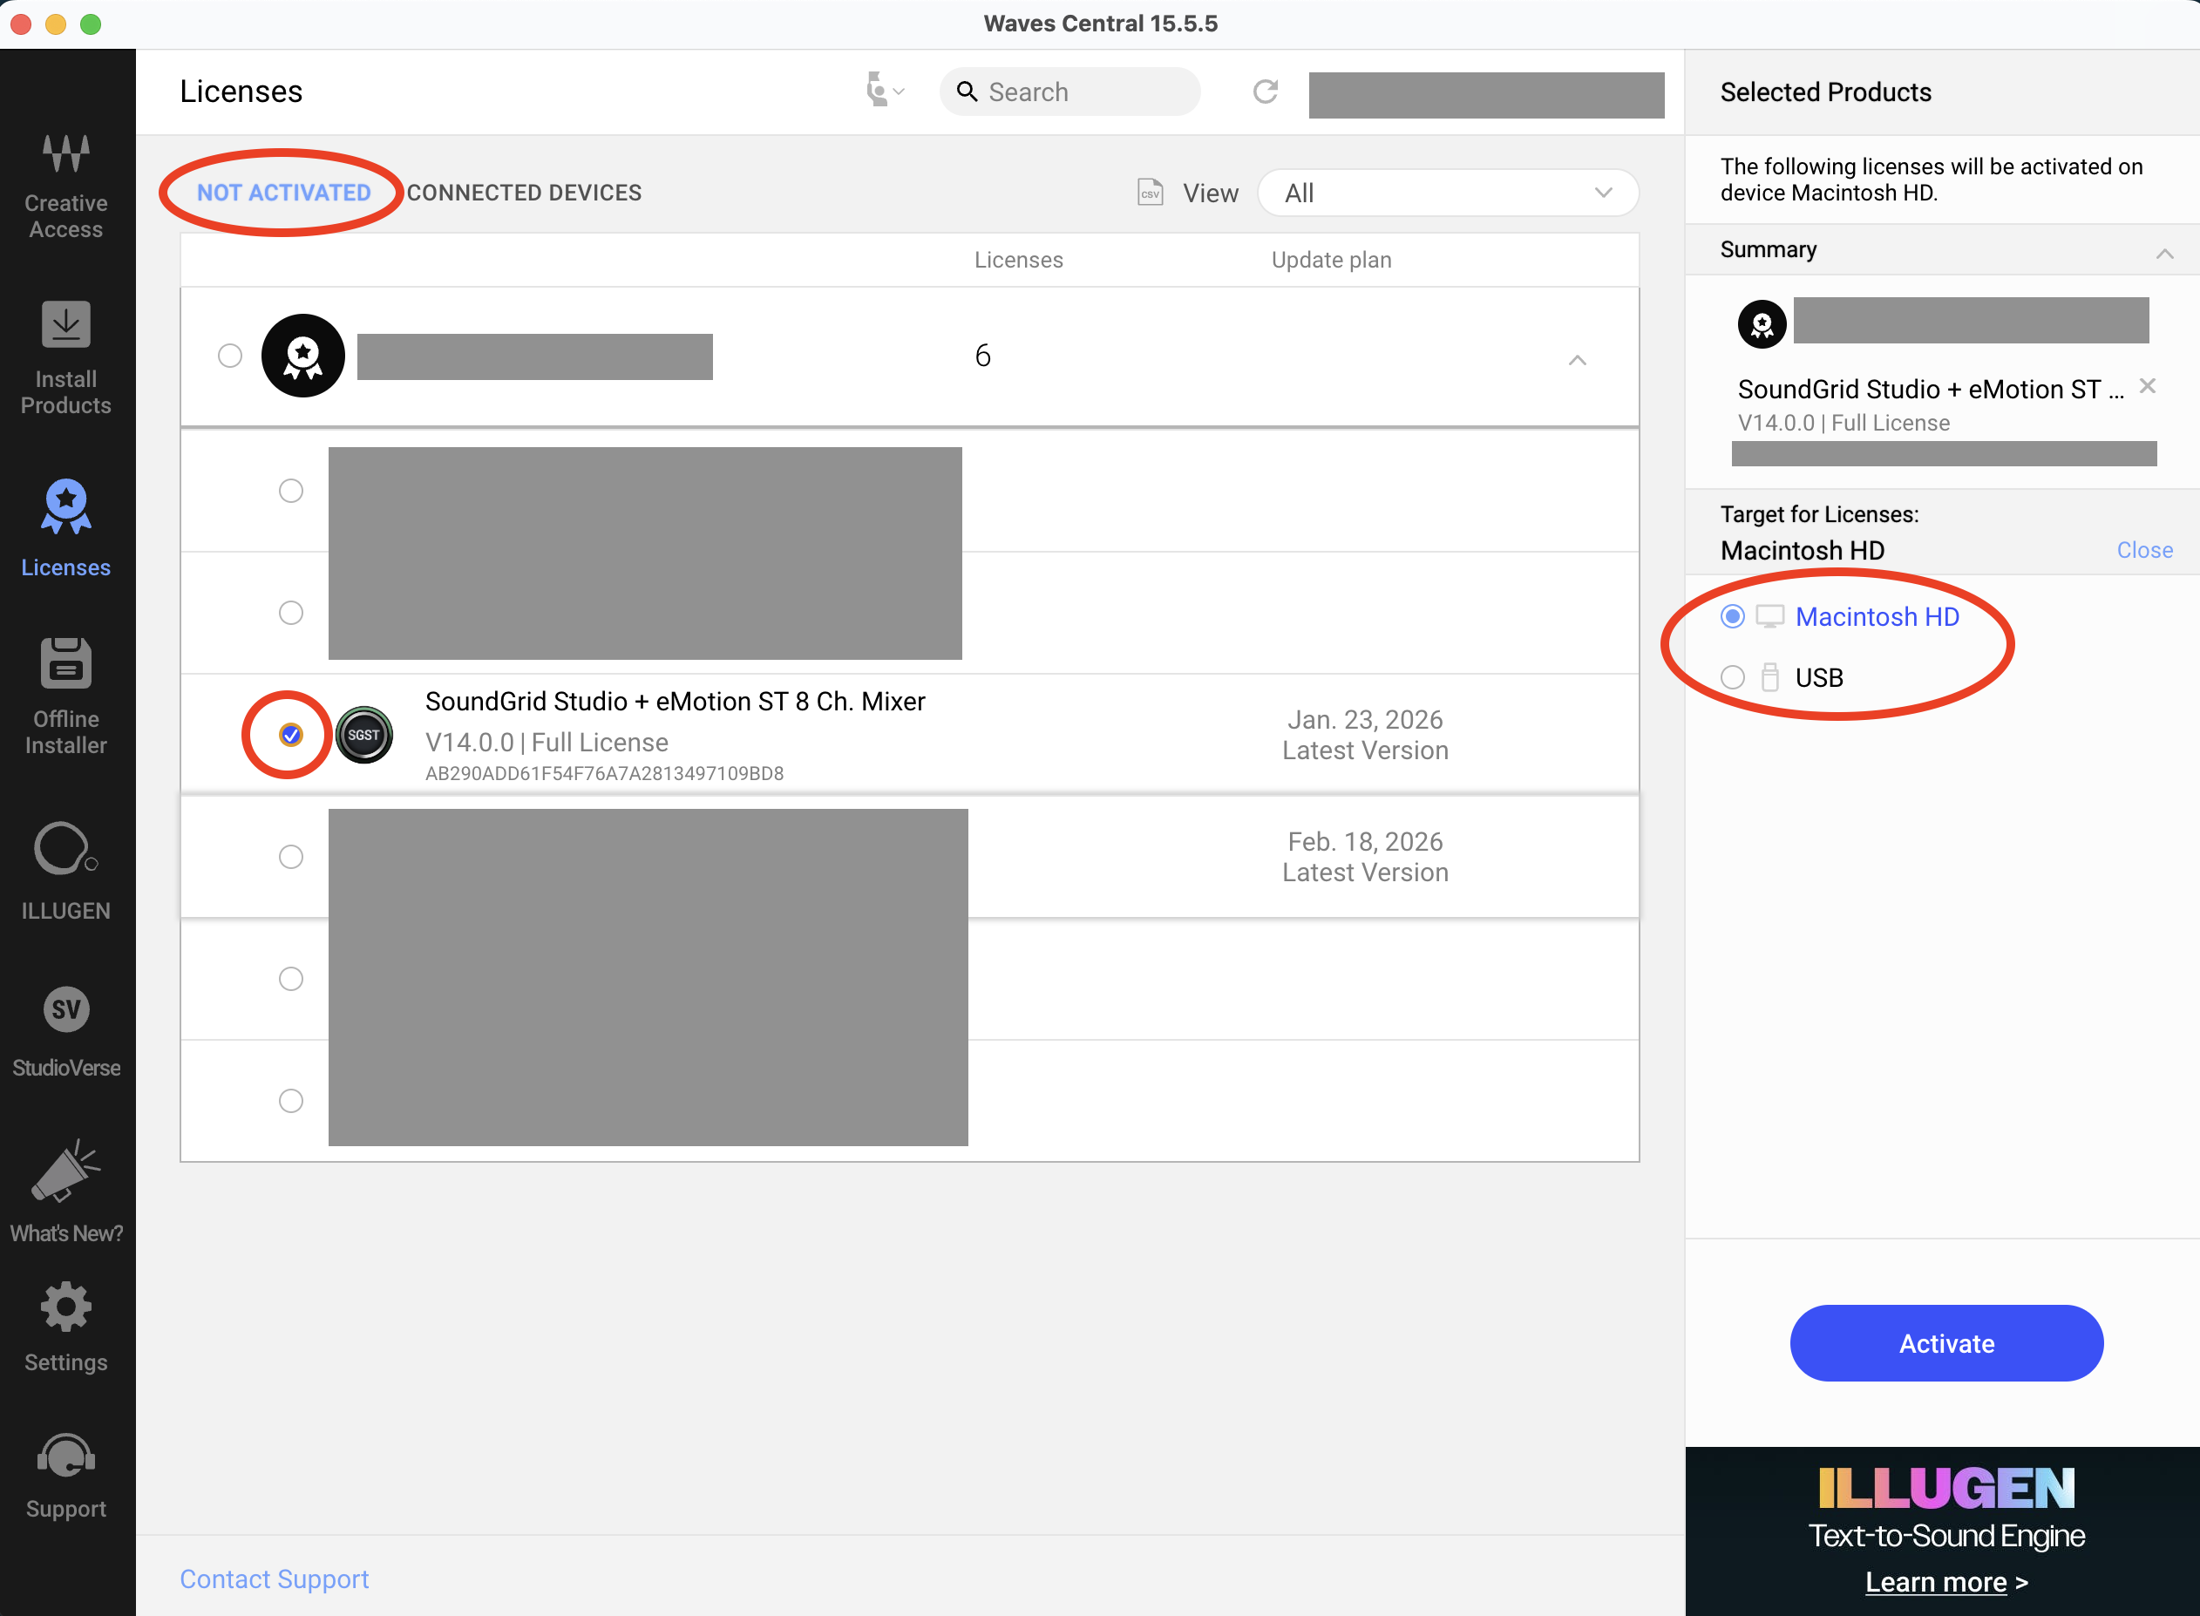The width and height of the screenshot is (2200, 1616).
Task: Click the Activate button
Action: (1945, 1343)
